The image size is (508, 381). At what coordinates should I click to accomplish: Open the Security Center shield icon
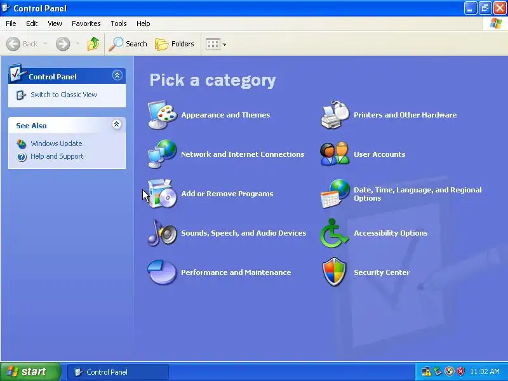pos(335,272)
